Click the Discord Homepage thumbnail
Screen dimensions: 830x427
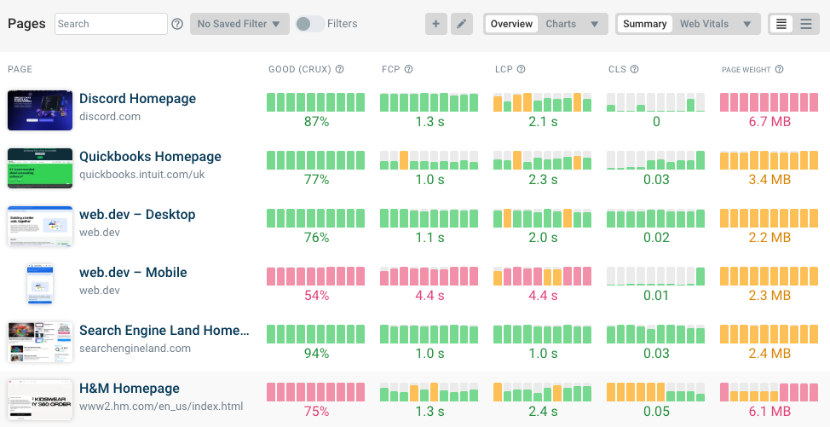40,110
